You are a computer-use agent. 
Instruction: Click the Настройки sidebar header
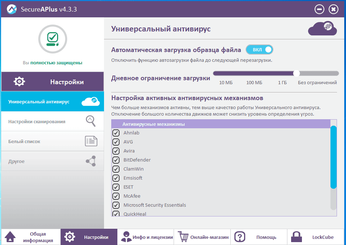tap(52, 82)
